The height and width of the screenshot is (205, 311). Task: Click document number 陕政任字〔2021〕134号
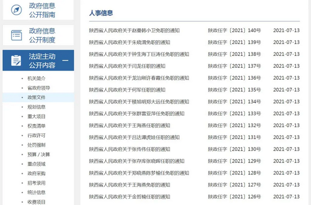(x=234, y=102)
